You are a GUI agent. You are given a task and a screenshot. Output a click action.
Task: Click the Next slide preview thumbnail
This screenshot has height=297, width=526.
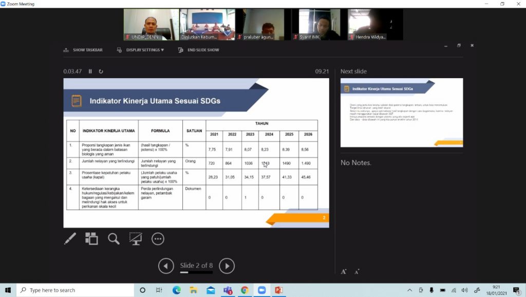pyautogui.click(x=401, y=112)
